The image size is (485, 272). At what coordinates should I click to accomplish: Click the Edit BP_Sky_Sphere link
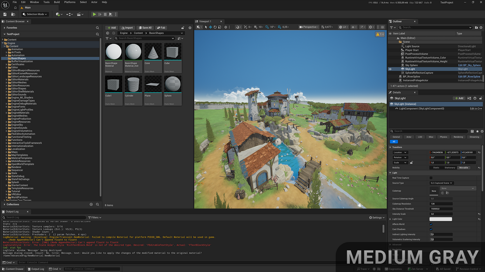469,65
